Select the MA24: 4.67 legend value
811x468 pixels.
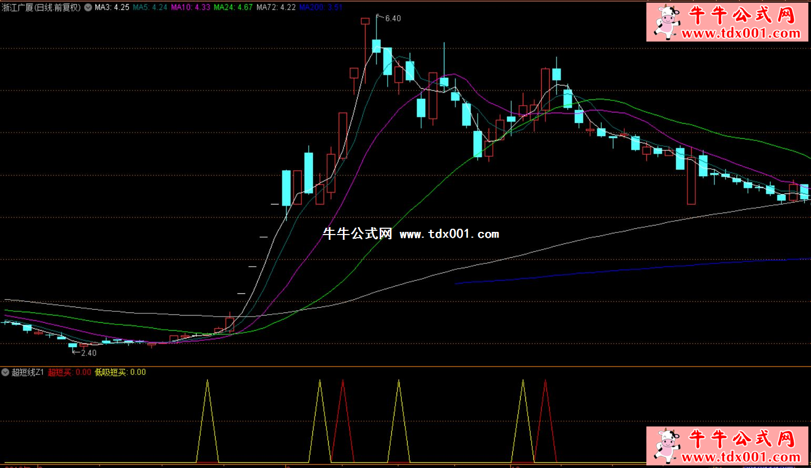[x=233, y=7]
